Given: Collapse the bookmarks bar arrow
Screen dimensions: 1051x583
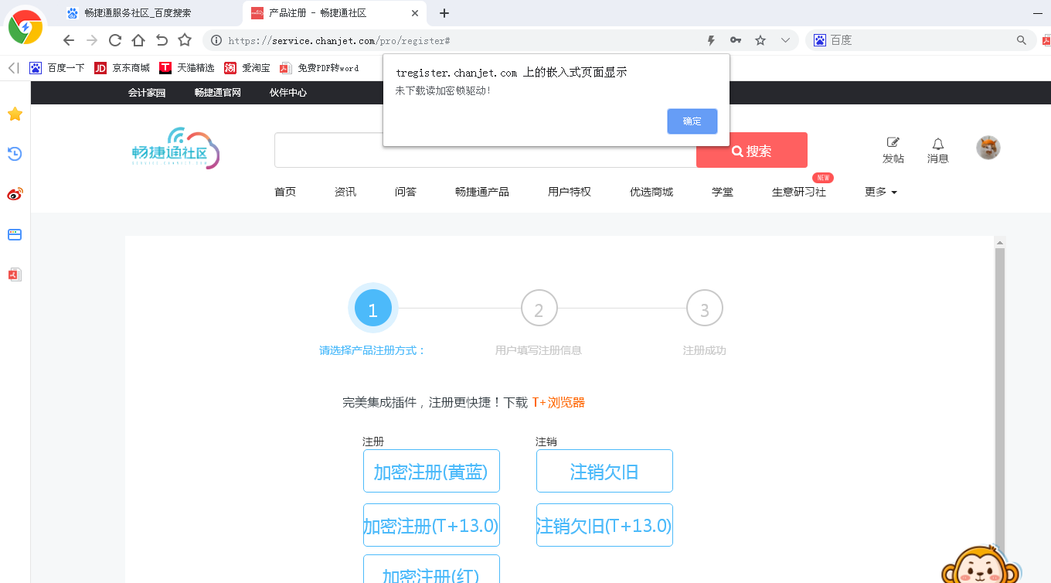Looking at the screenshot, I should [13, 68].
